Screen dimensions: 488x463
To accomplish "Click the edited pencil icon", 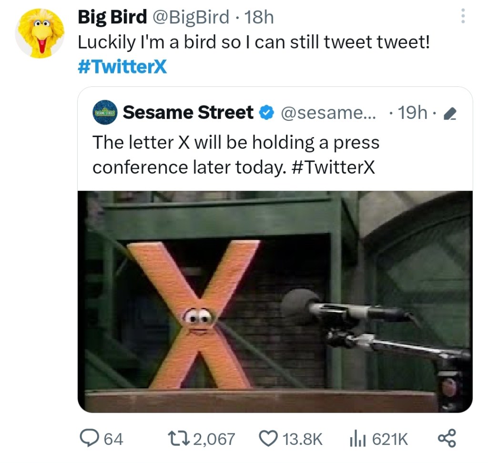I will (x=449, y=114).
